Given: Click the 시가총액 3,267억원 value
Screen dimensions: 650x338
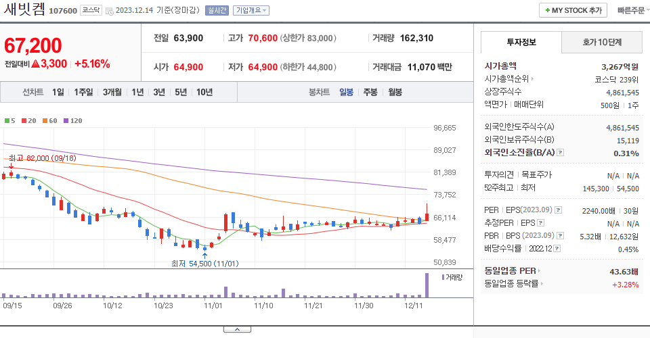Looking at the screenshot, I should 620,67.
